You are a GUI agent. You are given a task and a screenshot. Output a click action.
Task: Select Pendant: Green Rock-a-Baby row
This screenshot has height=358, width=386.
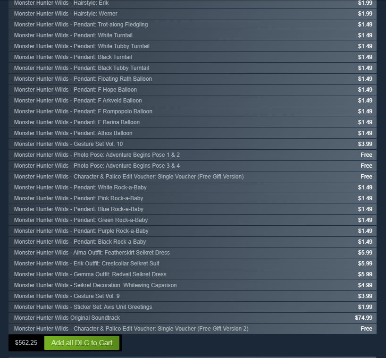coord(193,220)
